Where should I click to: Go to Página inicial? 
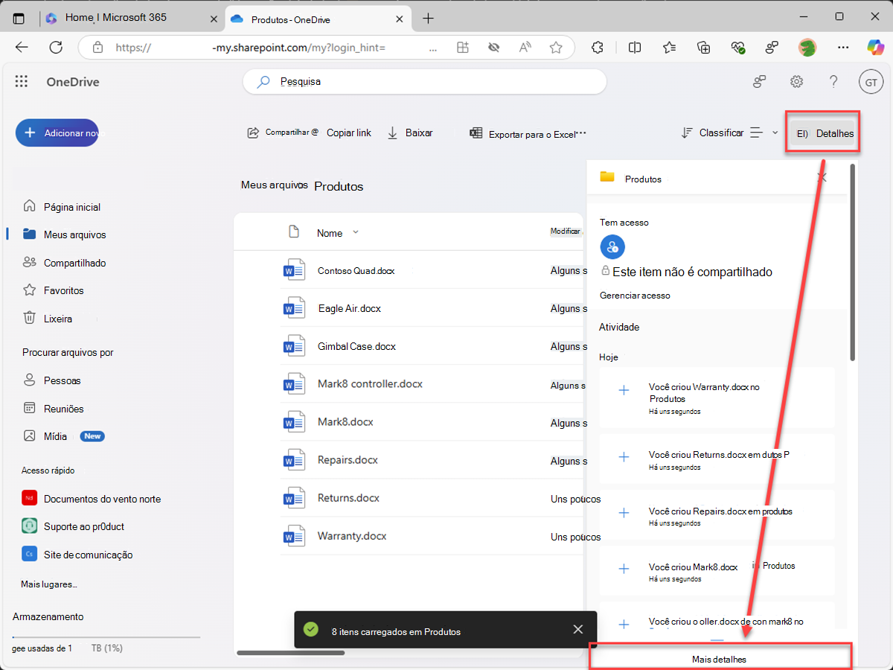pyautogui.click(x=62, y=207)
